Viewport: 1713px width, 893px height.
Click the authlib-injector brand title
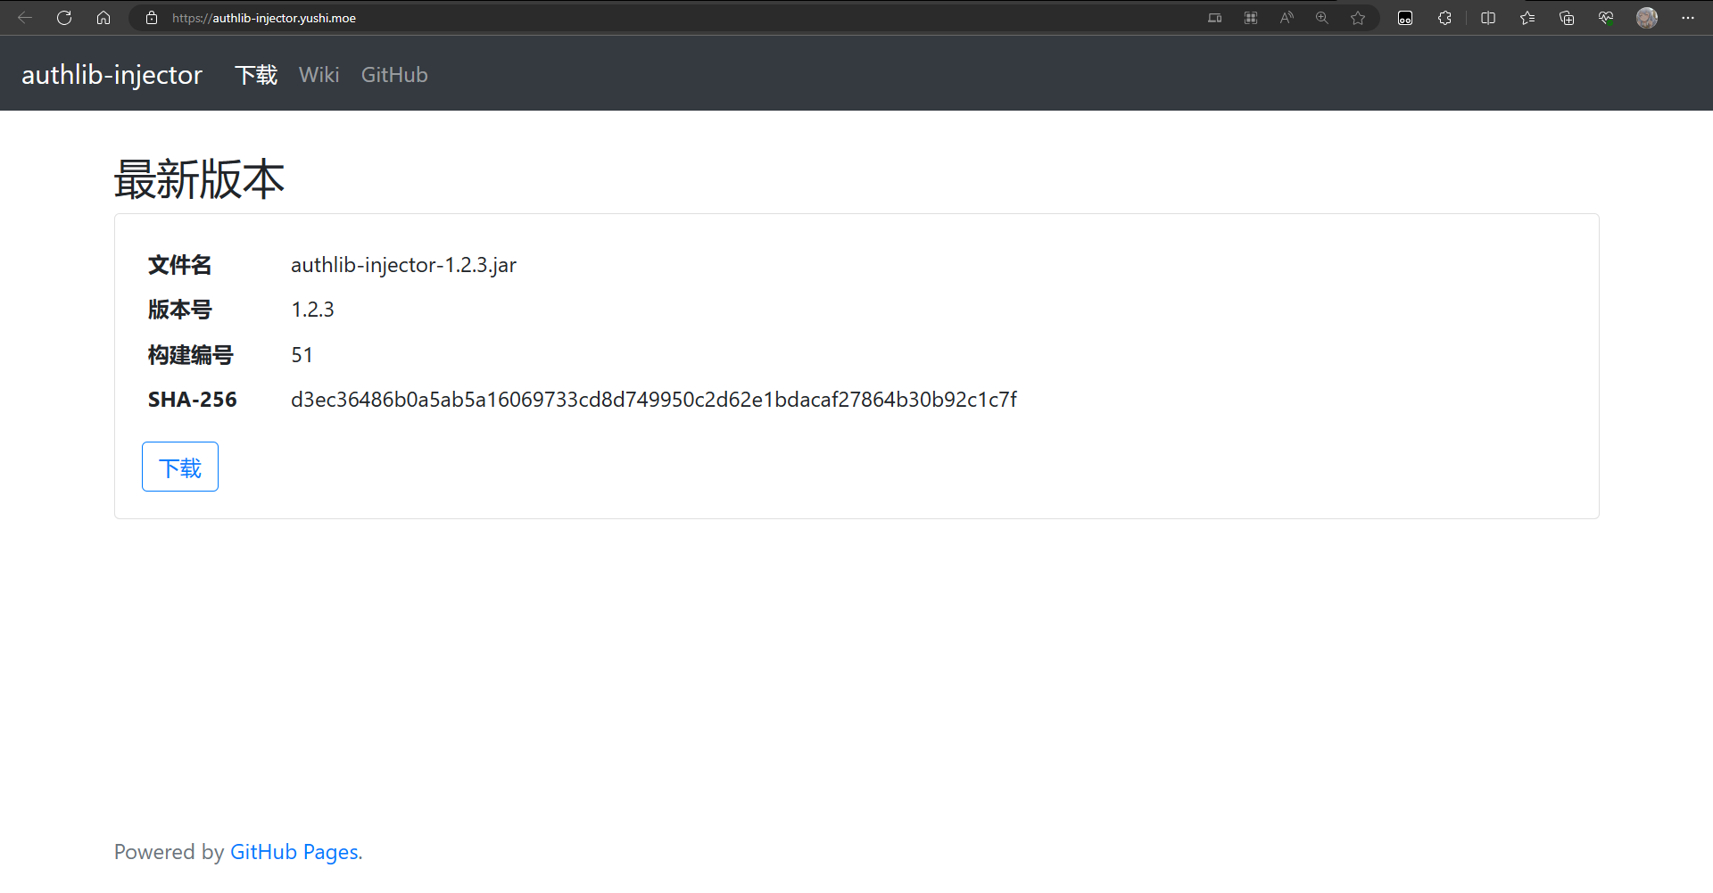112,75
